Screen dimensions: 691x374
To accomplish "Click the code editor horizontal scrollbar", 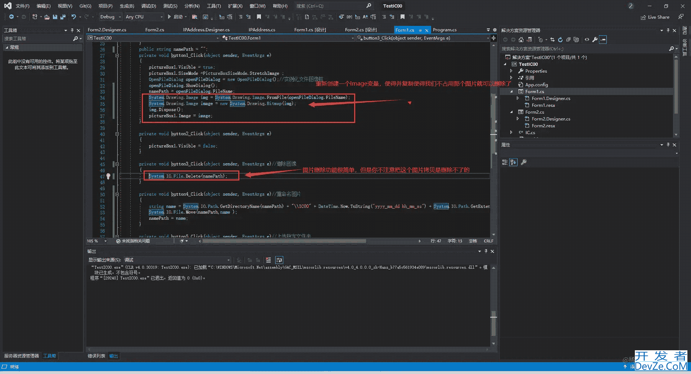I will (284, 241).
